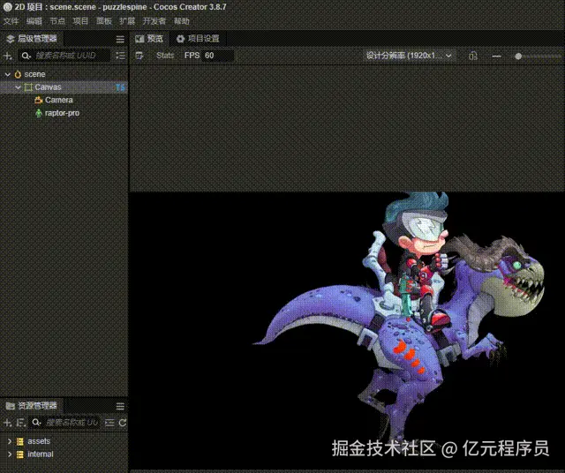Open the 项目 menu
565x473 pixels.
coord(80,21)
